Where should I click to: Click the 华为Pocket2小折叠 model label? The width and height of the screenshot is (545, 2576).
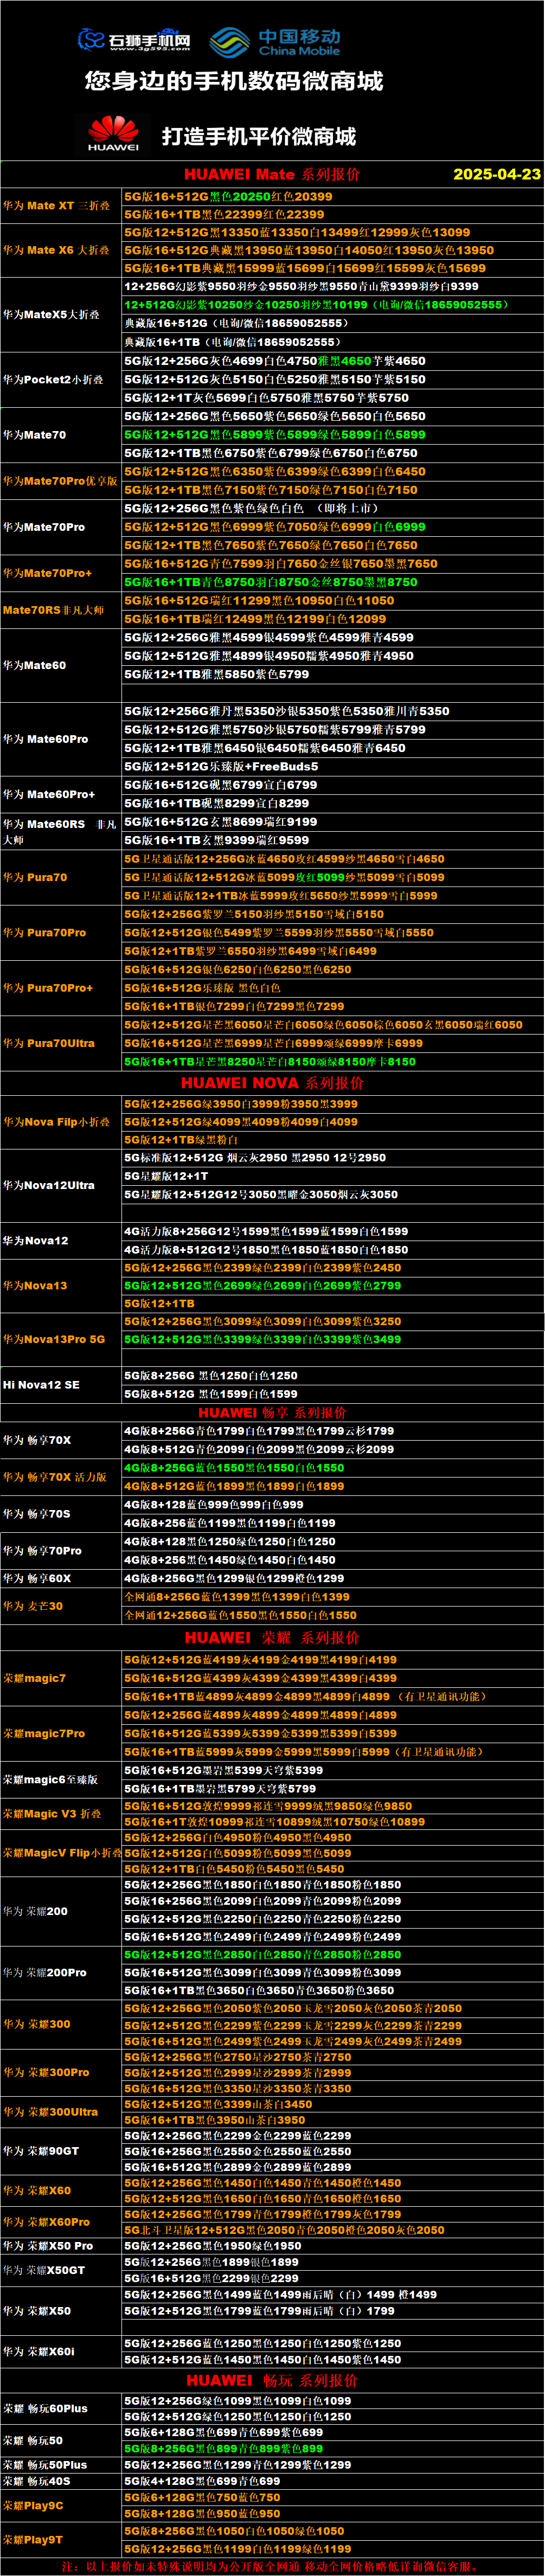pos(53,379)
